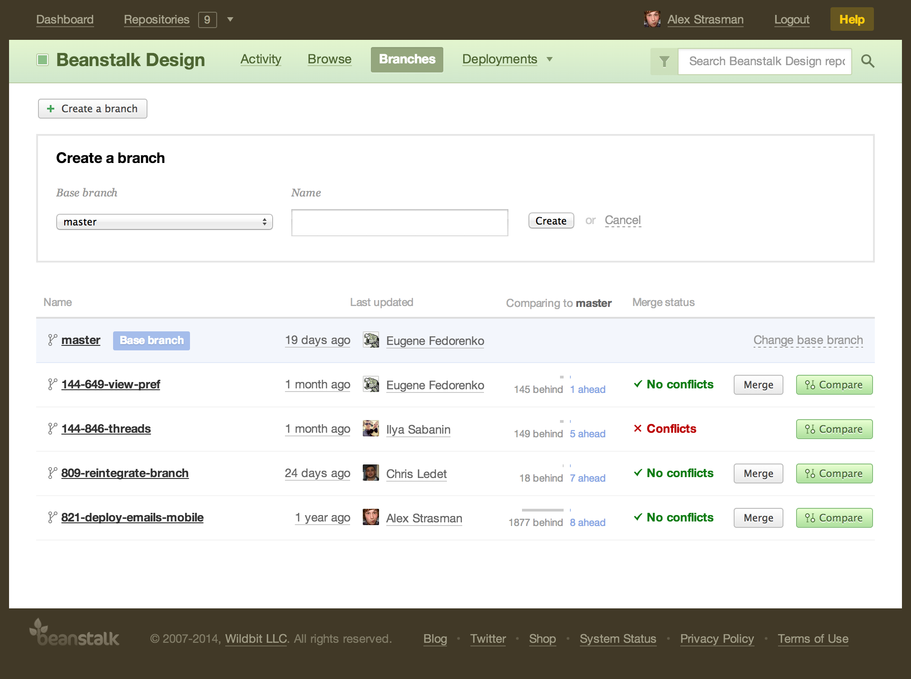The image size is (911, 679).
Task: Click Change base branch link
Action: tap(808, 340)
